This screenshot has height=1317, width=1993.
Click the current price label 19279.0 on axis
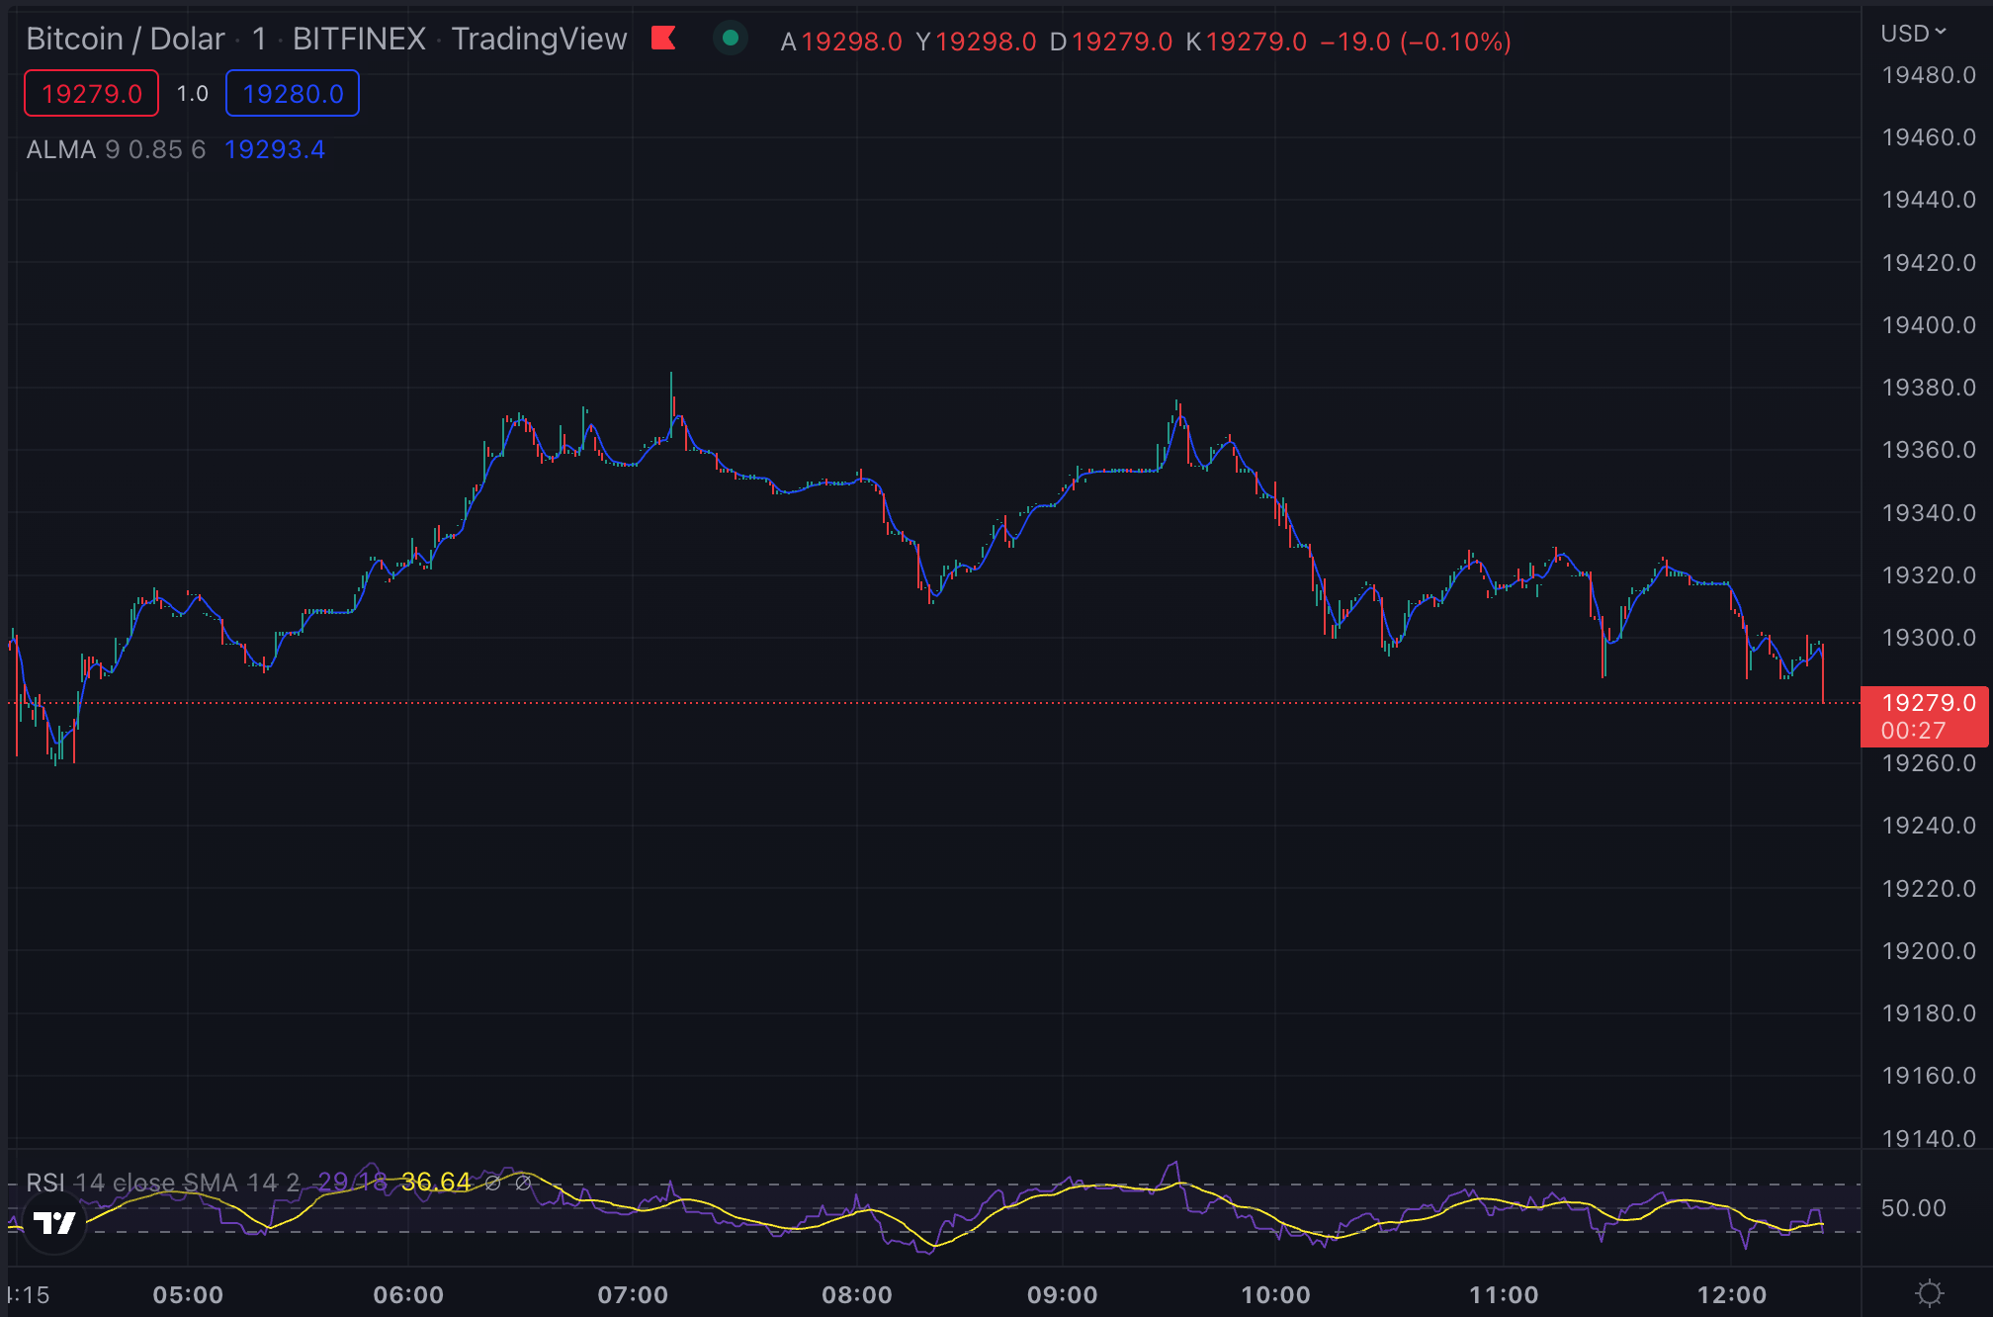click(1929, 703)
